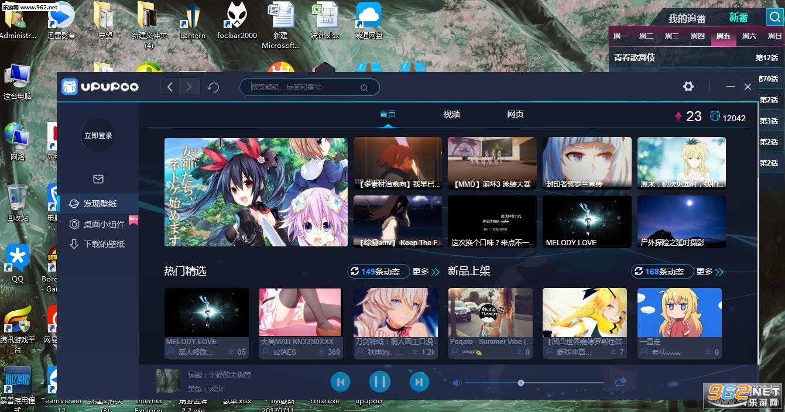Adjust the volume slider handle
Viewport: 785px width, 412px height.
(x=521, y=383)
